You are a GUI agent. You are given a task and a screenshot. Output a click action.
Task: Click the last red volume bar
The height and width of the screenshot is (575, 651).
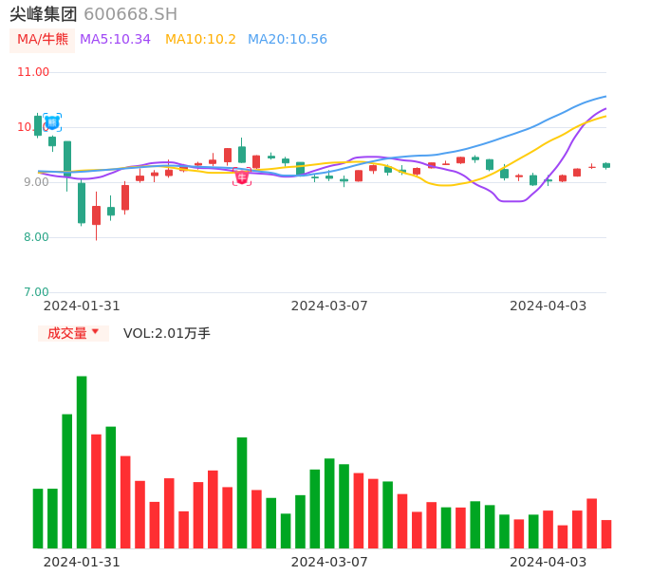click(x=606, y=533)
